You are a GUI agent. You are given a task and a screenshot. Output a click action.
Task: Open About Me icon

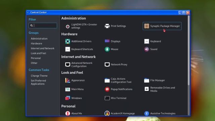point(68,113)
